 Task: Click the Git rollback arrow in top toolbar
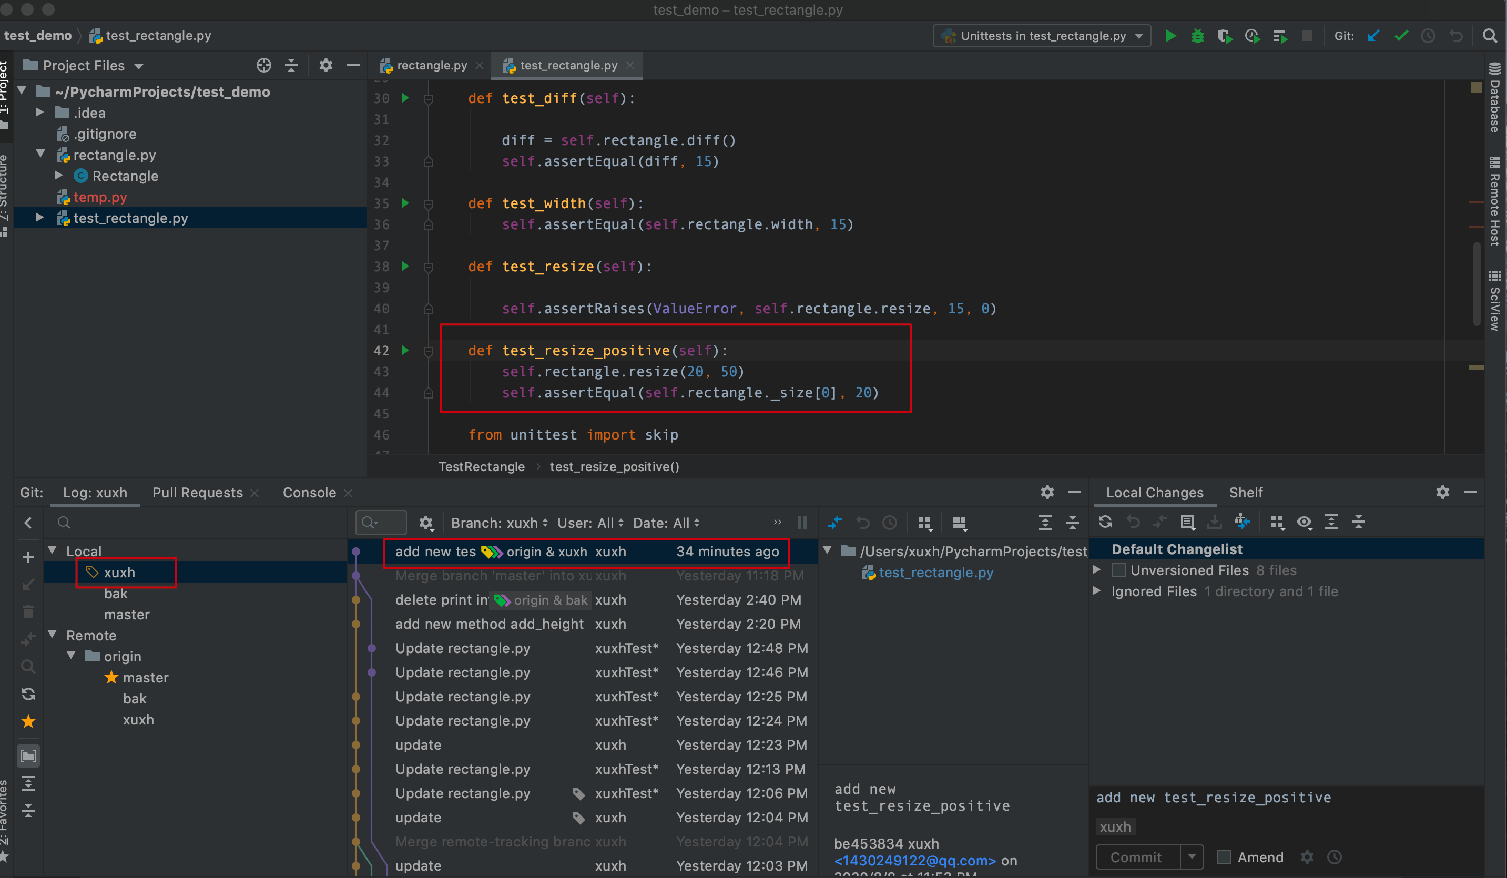coord(1455,36)
